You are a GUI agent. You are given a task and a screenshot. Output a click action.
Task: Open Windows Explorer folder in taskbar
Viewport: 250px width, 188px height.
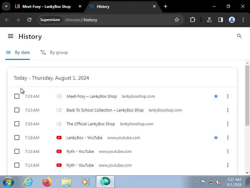67,182
